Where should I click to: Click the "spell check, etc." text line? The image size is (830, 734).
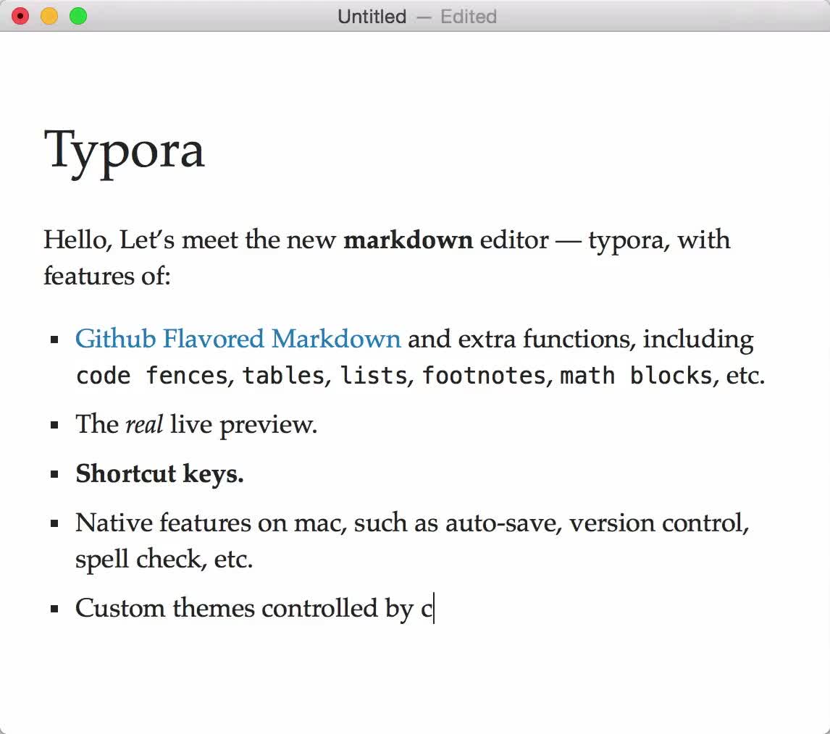(164, 560)
